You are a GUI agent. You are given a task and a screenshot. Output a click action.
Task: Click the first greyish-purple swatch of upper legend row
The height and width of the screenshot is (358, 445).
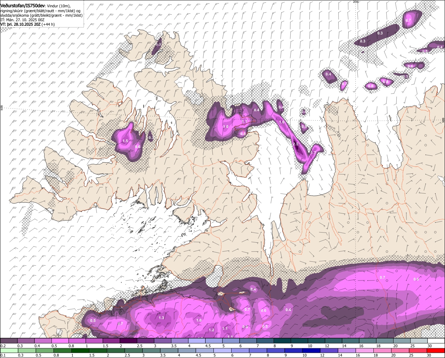9,341
